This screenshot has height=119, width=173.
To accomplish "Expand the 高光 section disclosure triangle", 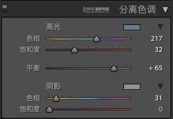I will pos(160,27).
